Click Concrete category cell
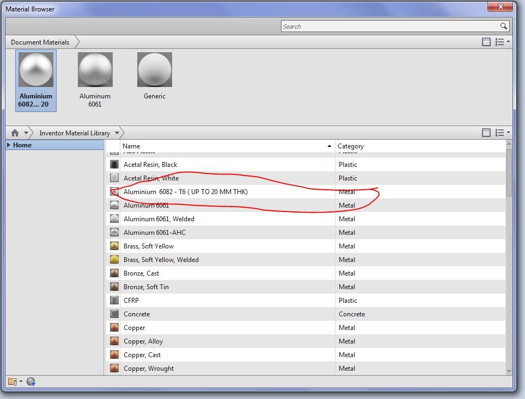The image size is (525, 399). 352,314
